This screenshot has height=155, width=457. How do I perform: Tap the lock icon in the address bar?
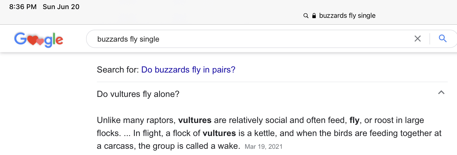click(314, 16)
